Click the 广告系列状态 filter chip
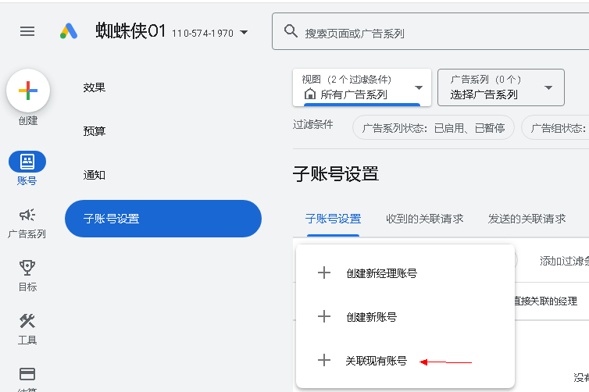Screen dimensions: 589x392 coord(434,128)
